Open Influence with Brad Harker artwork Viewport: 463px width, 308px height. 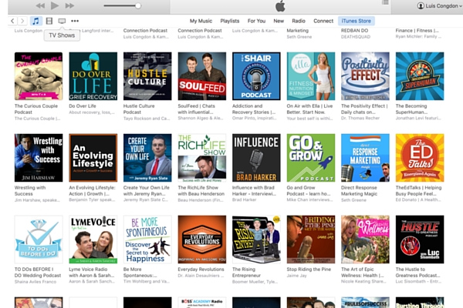(256, 158)
